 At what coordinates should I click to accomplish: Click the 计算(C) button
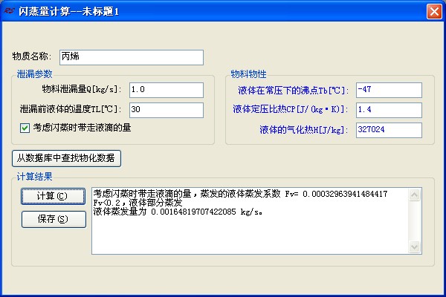click(53, 196)
